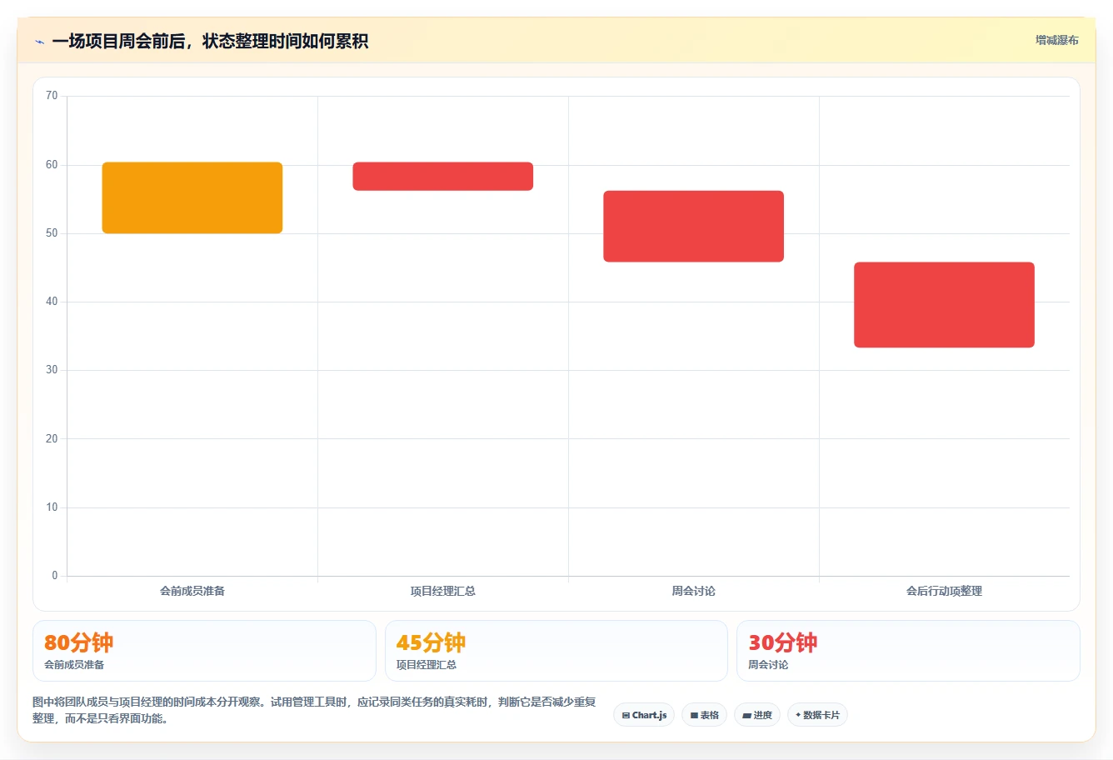
Task: Open the 80分钟 stat card
Action: 204,651
